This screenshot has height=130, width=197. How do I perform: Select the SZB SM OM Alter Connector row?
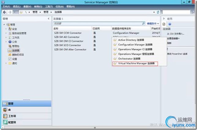coord(82,49)
